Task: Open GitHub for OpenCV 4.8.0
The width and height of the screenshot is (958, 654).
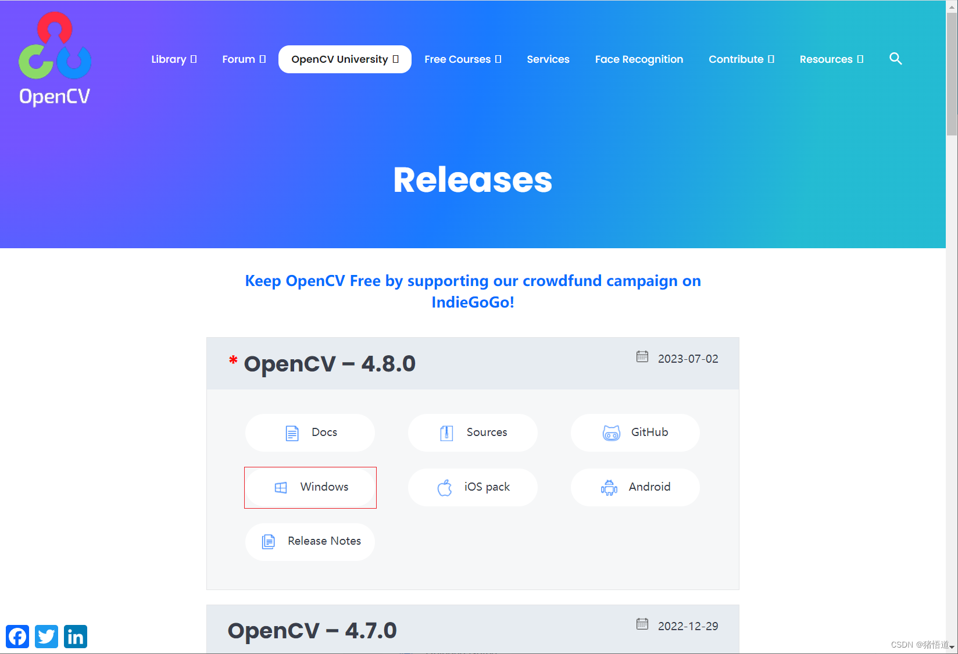Action: tap(635, 433)
